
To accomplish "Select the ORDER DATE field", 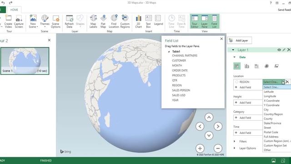I will point(180,71).
